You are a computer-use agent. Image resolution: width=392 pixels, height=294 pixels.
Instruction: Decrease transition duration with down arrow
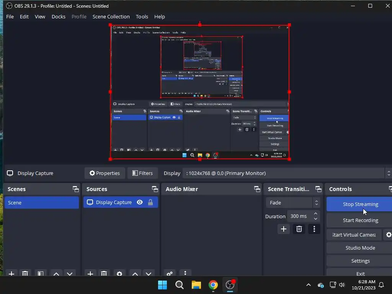[x=315, y=219]
